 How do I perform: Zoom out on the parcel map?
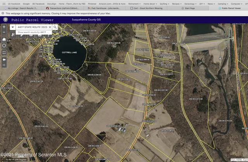click(4, 33)
